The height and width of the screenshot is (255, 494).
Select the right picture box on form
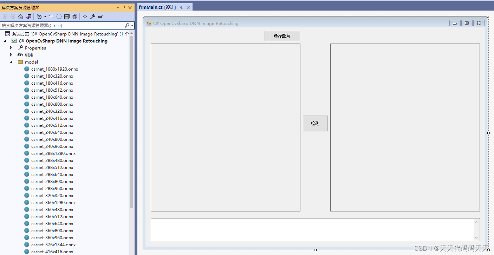point(405,127)
